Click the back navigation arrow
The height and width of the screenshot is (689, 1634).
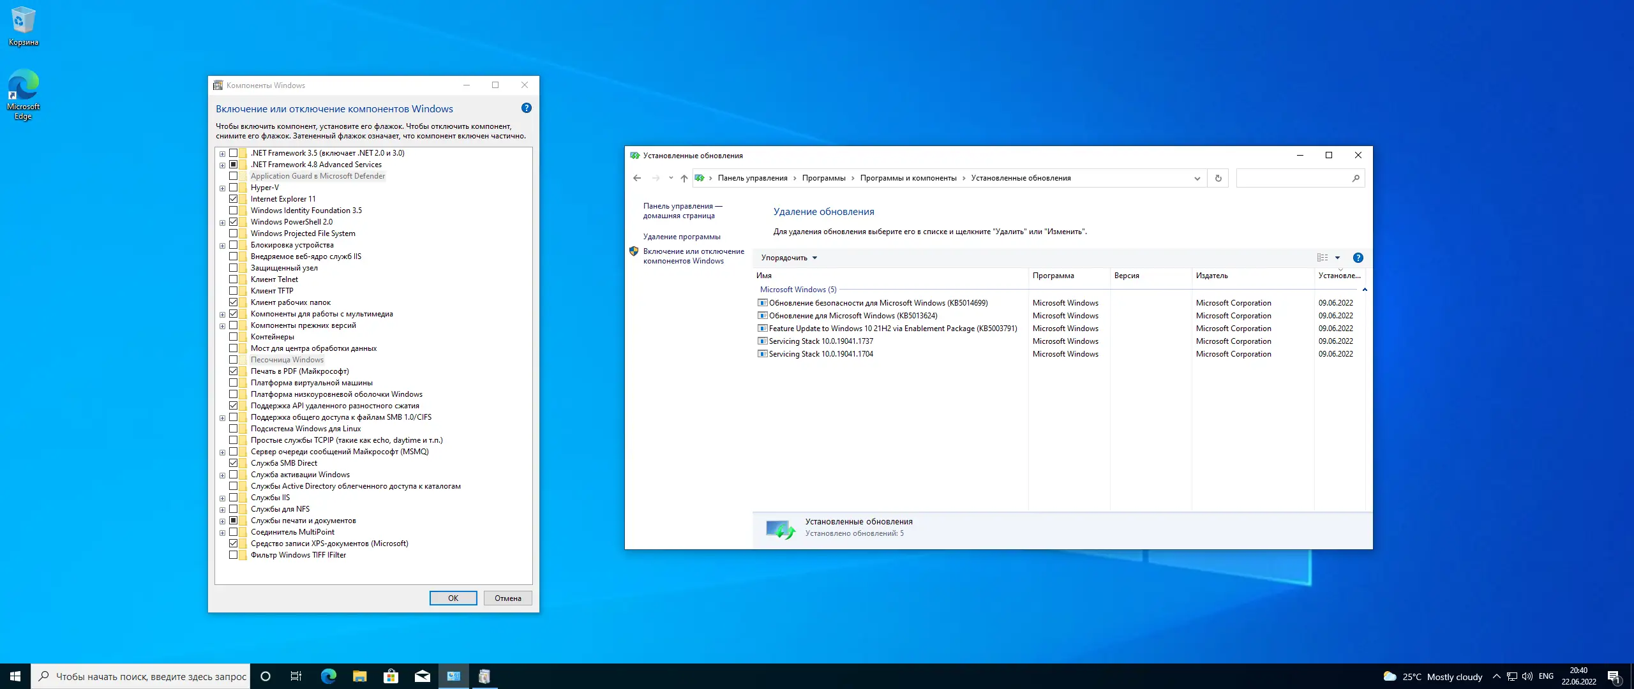click(636, 178)
